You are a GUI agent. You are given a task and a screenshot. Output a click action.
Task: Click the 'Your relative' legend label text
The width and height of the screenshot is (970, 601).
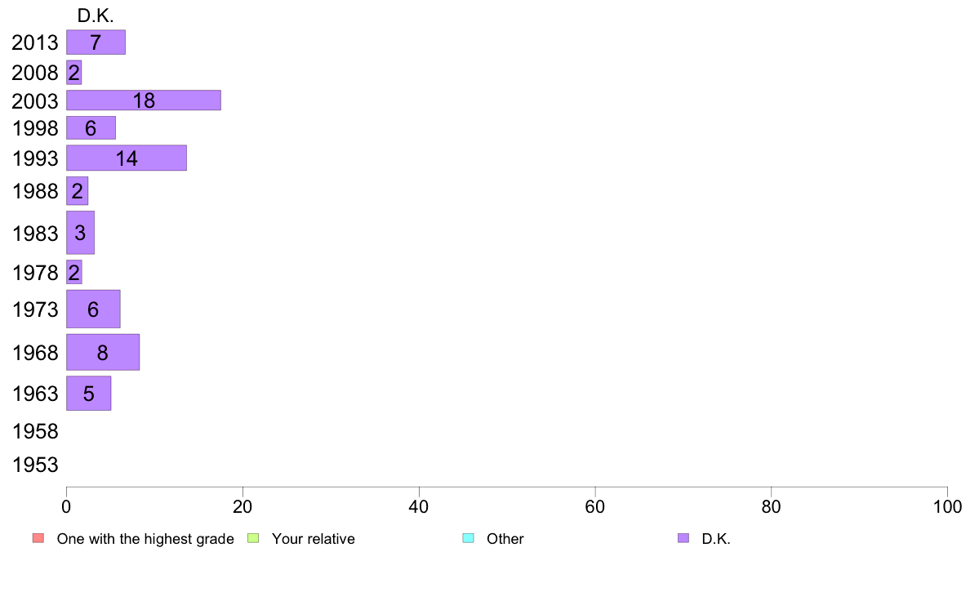313,539
